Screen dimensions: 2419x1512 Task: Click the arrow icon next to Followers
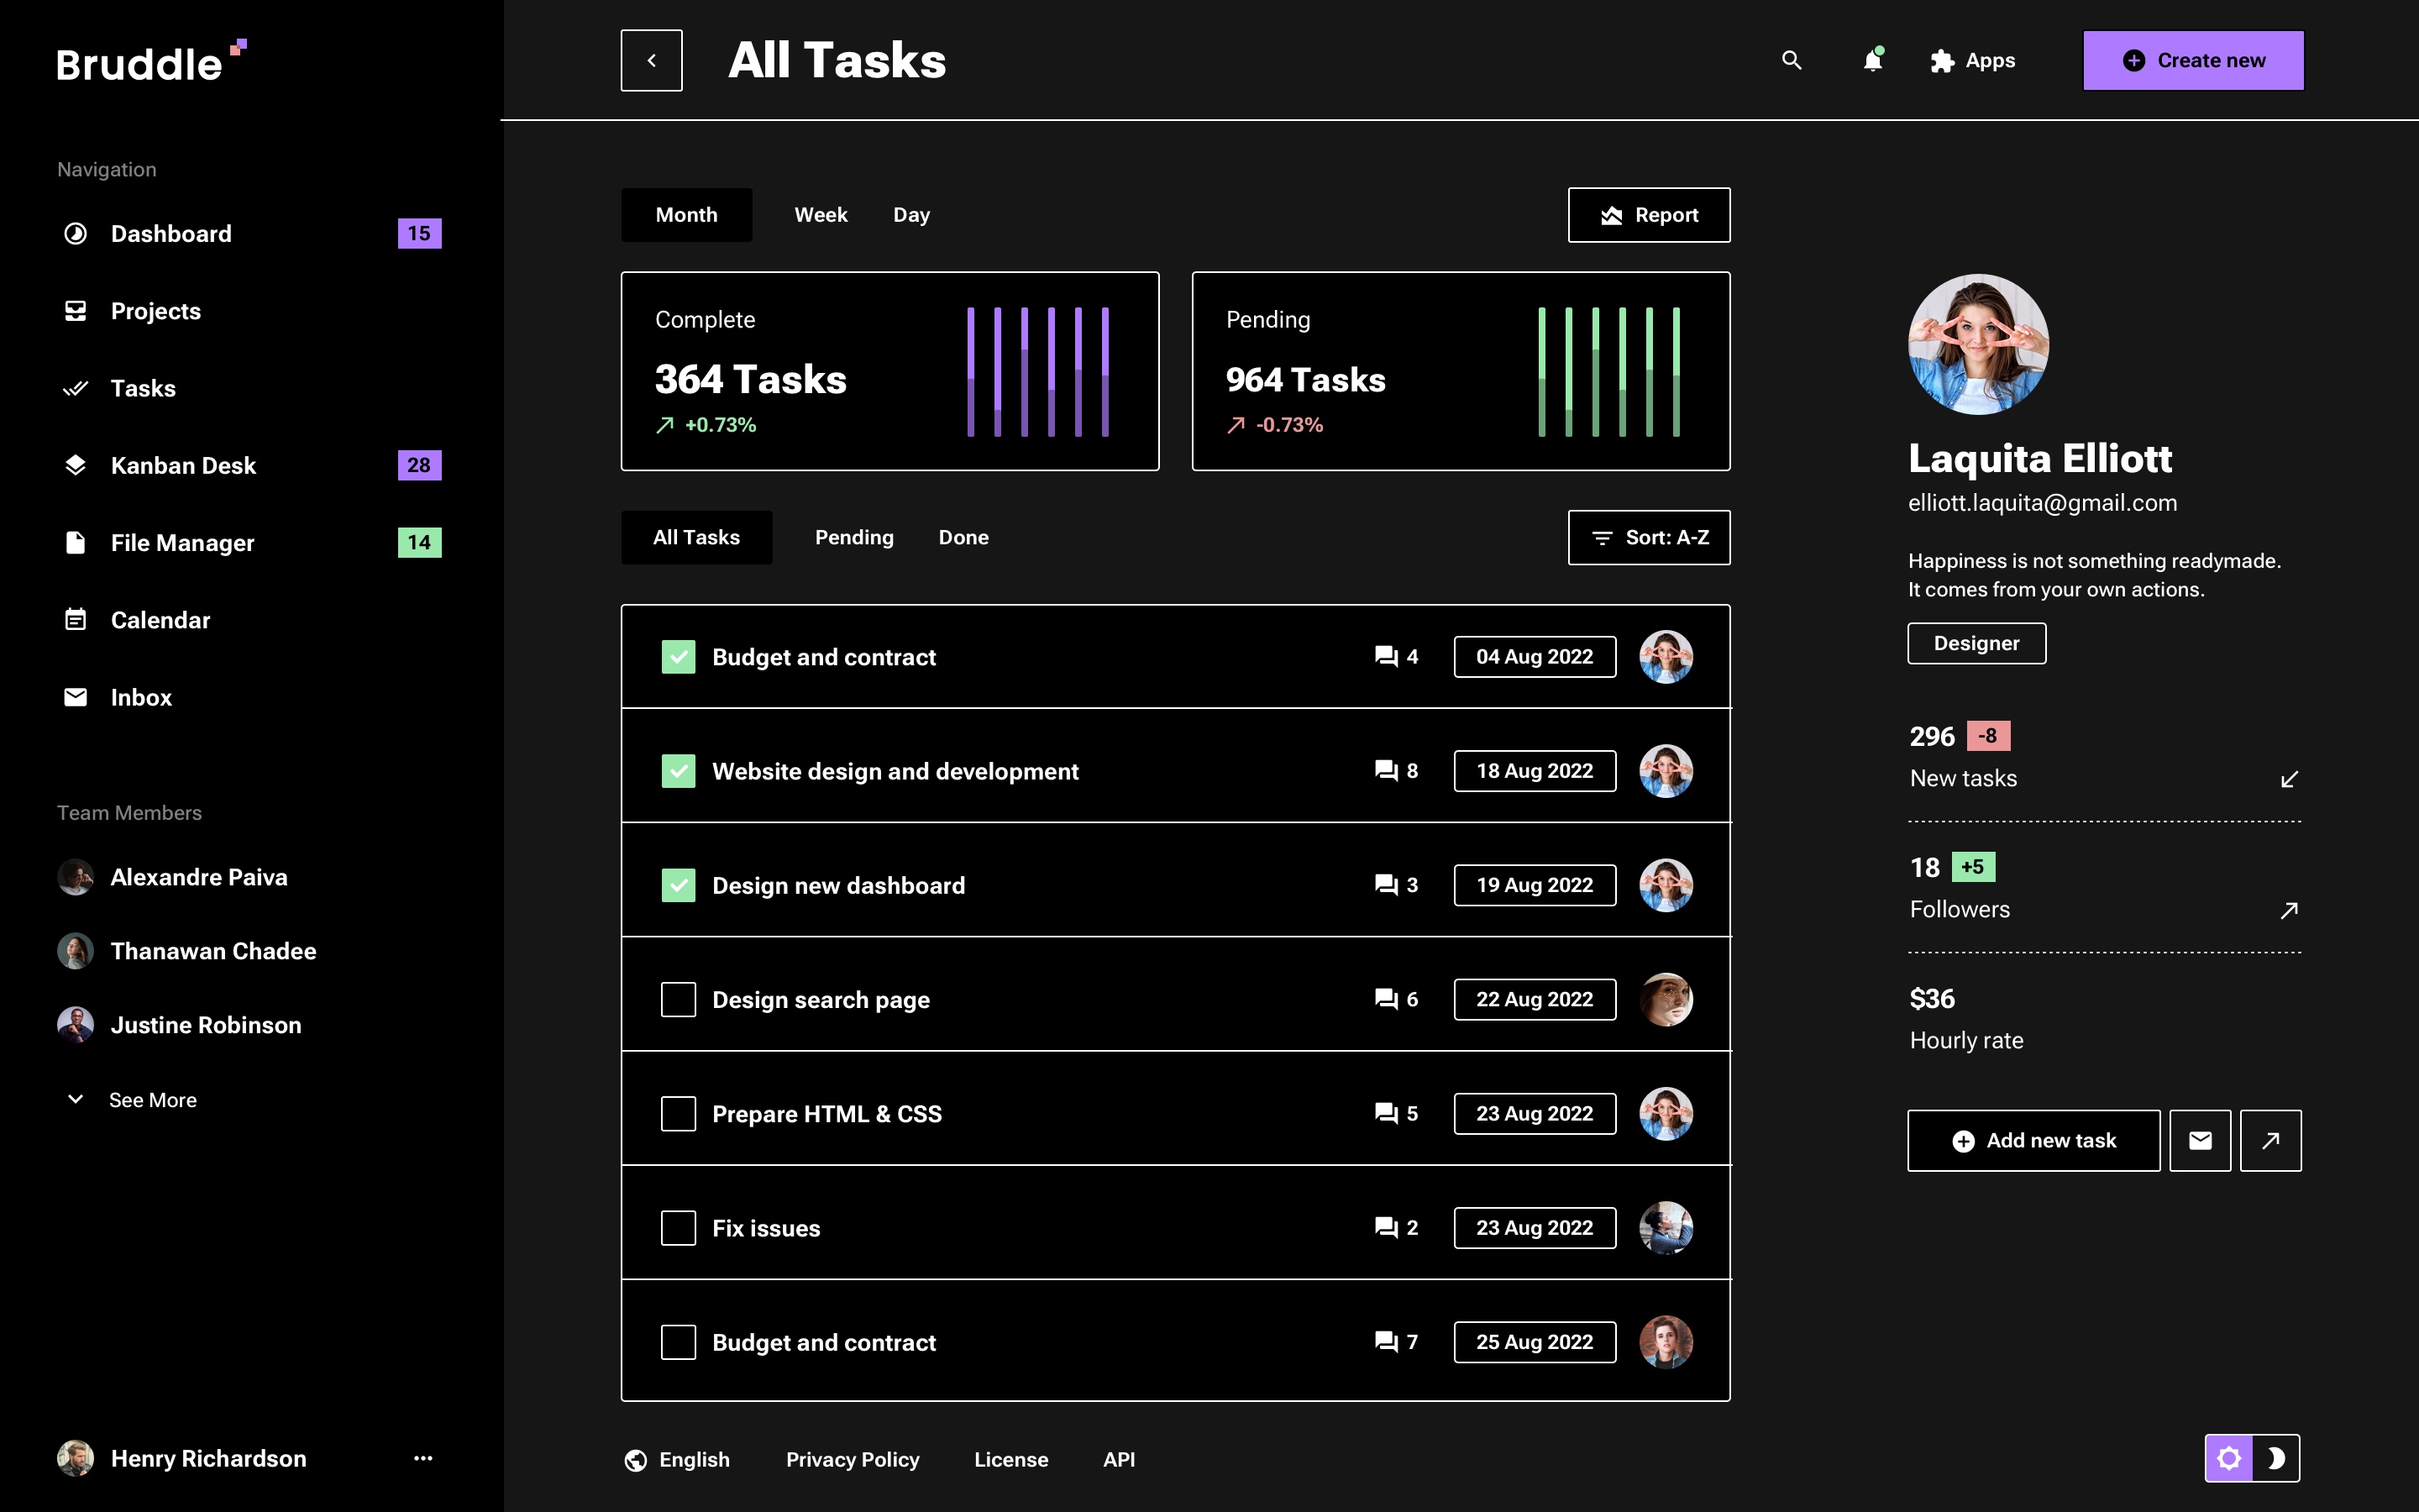[x=2288, y=910]
